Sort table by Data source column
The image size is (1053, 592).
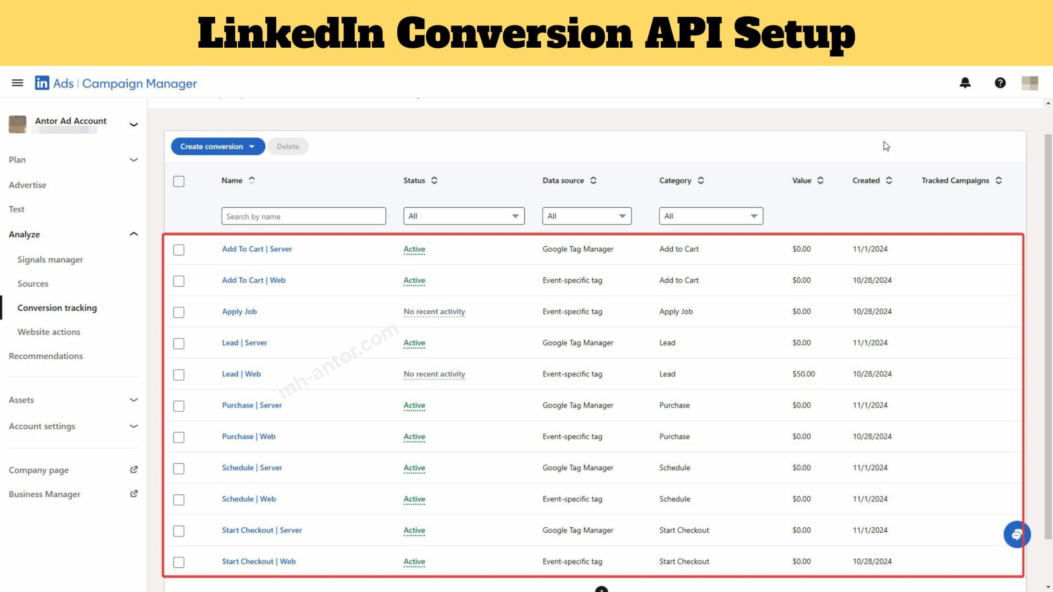(x=593, y=180)
